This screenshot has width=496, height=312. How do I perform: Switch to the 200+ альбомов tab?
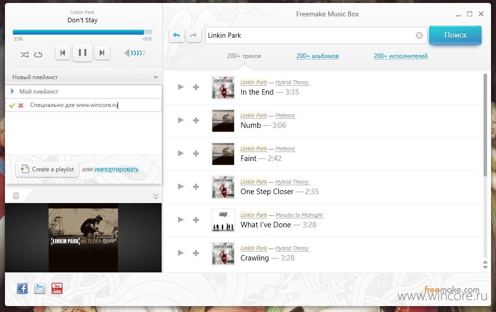[317, 56]
